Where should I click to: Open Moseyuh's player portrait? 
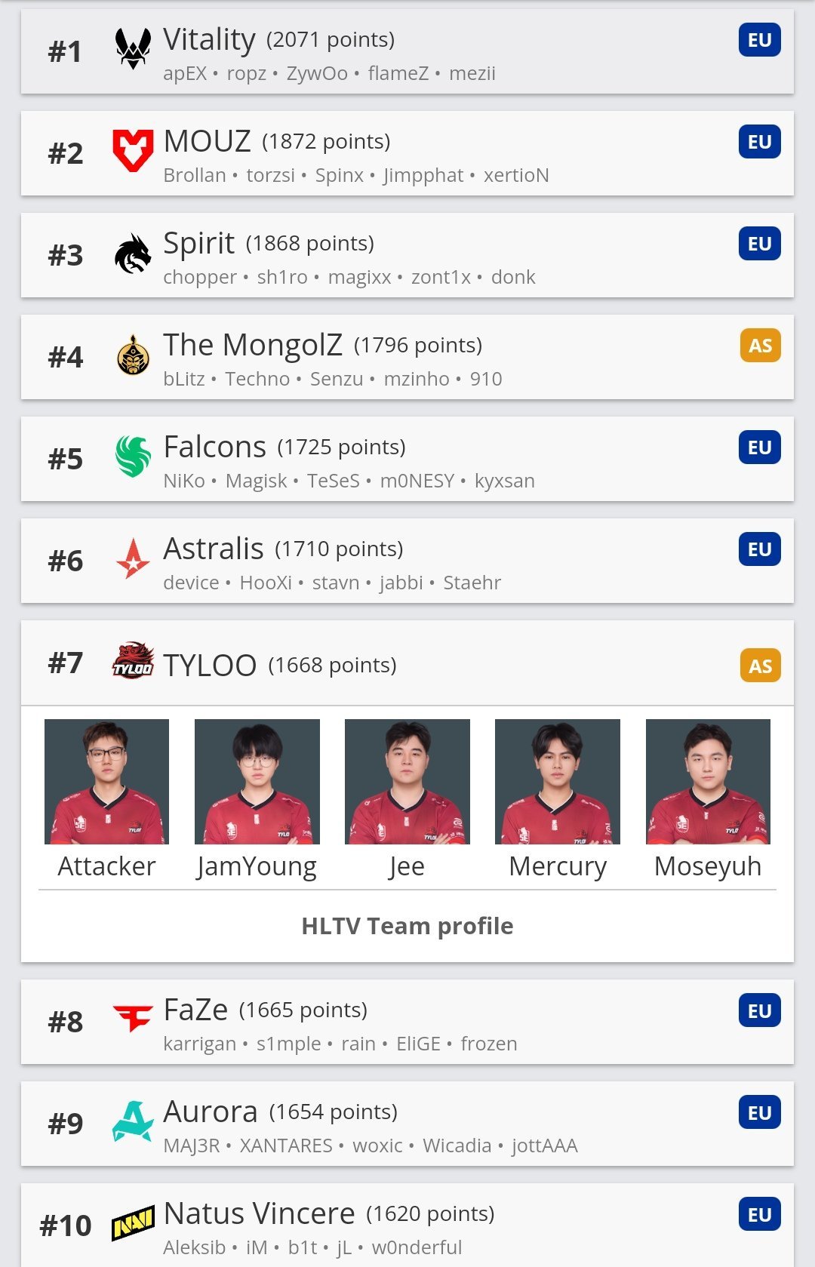(x=708, y=782)
